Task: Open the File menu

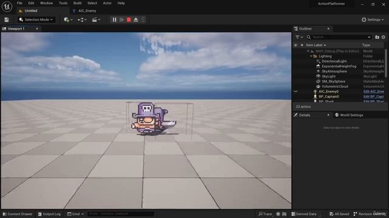Action: coord(19,3)
